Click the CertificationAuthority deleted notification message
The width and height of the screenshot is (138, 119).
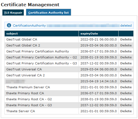pyautogui.click(x=69, y=26)
